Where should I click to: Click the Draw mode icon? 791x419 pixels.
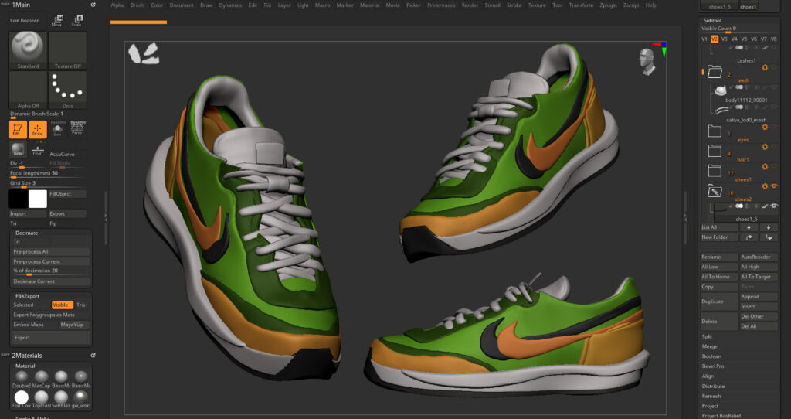point(38,129)
